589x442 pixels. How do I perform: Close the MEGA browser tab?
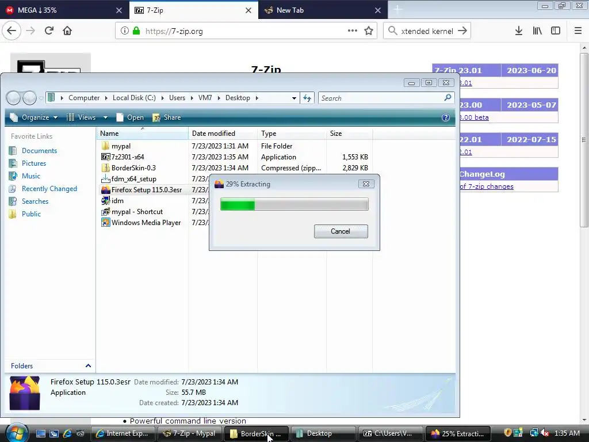pos(119,10)
